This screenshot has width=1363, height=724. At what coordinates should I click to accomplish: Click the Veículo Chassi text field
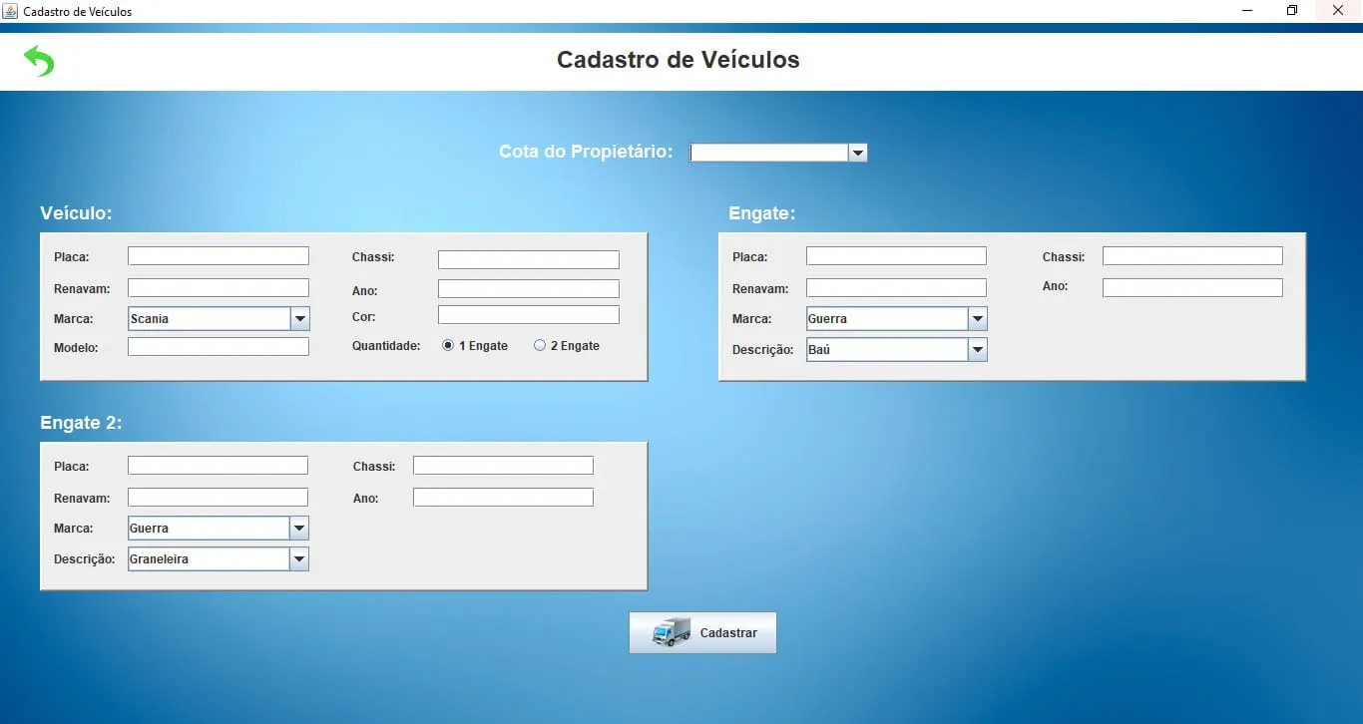pos(529,259)
